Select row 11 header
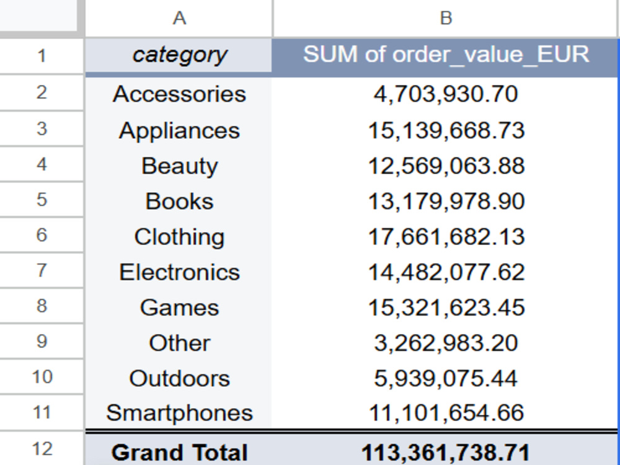This screenshot has width=620, height=465. pos(42,412)
